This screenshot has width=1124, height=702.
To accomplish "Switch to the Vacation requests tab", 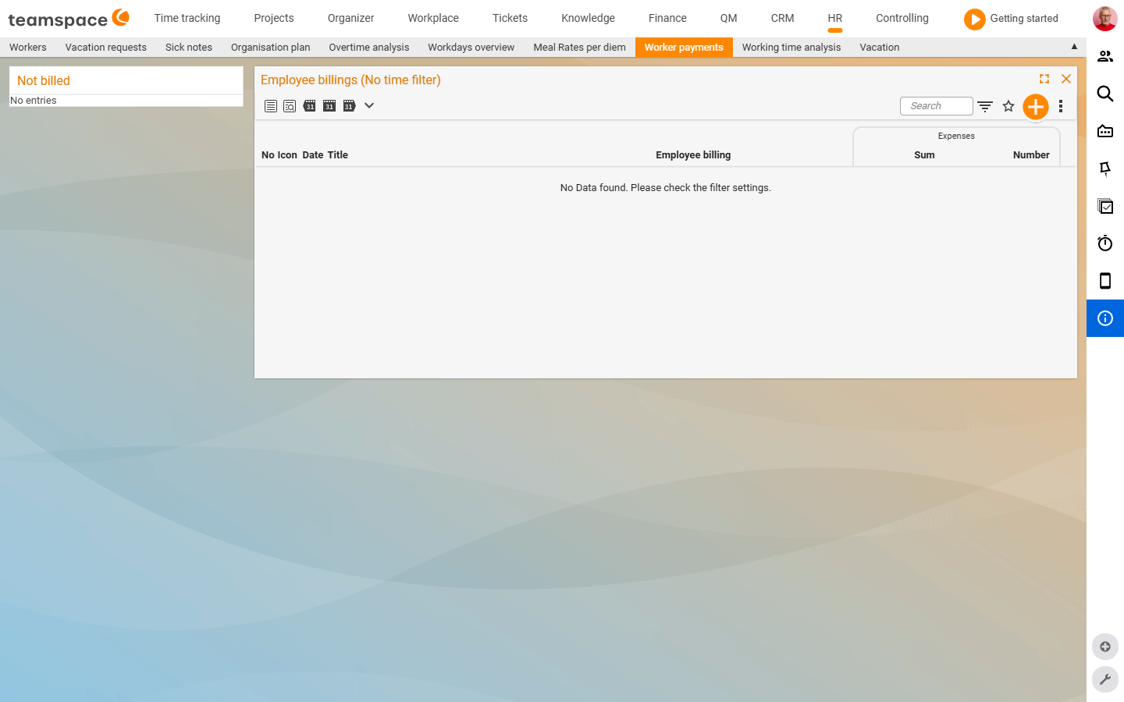I will 106,47.
